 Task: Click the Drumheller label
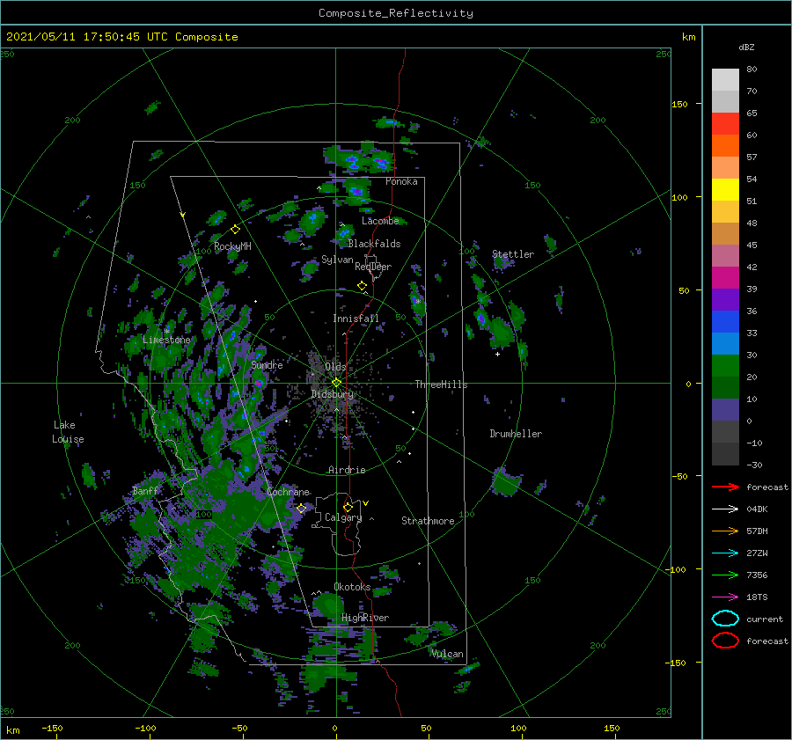(516, 434)
